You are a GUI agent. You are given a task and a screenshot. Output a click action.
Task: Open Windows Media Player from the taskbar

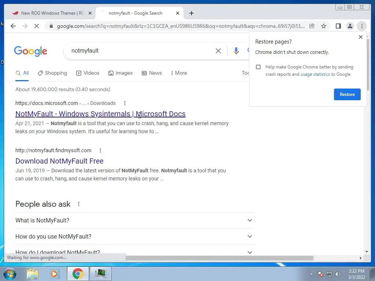tap(54, 274)
